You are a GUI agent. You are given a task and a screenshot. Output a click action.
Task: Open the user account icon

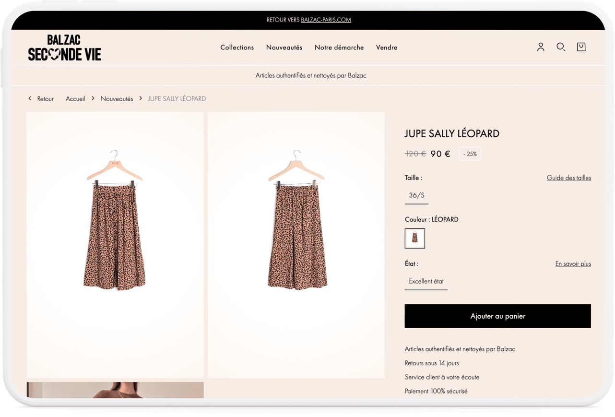541,47
